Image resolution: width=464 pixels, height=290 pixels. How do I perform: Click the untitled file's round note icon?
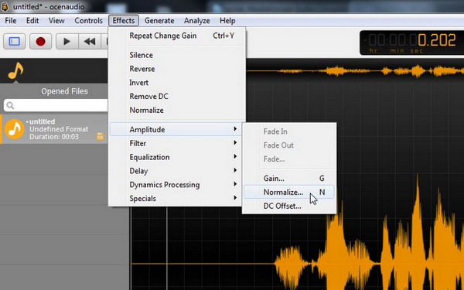[x=14, y=129]
